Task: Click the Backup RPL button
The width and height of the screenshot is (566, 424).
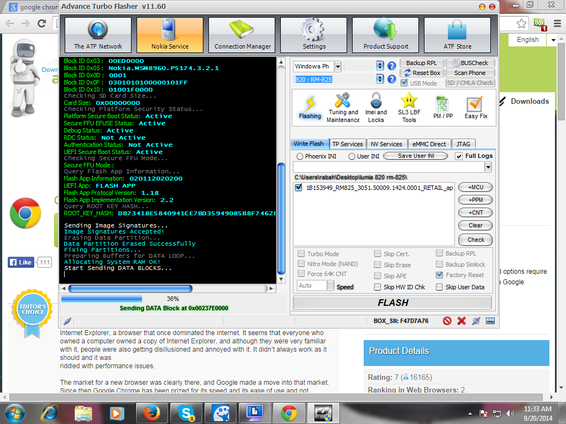Action: [x=421, y=63]
